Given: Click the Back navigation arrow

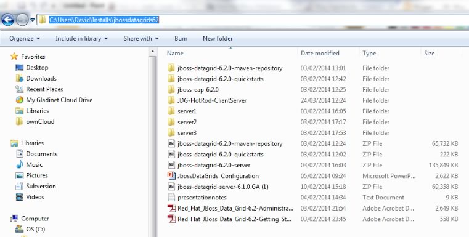Looking at the screenshot, I should (x=8, y=20).
